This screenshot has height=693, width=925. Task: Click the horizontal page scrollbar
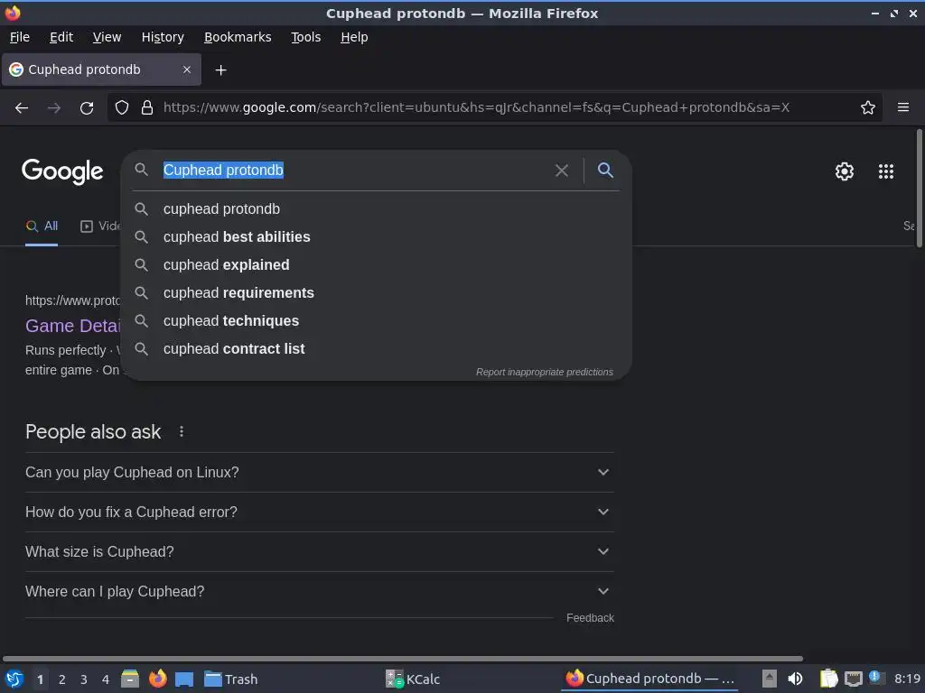(x=402, y=659)
